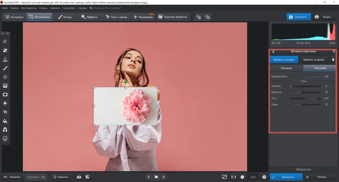Close the floating left tool palette

click(x=3, y=33)
